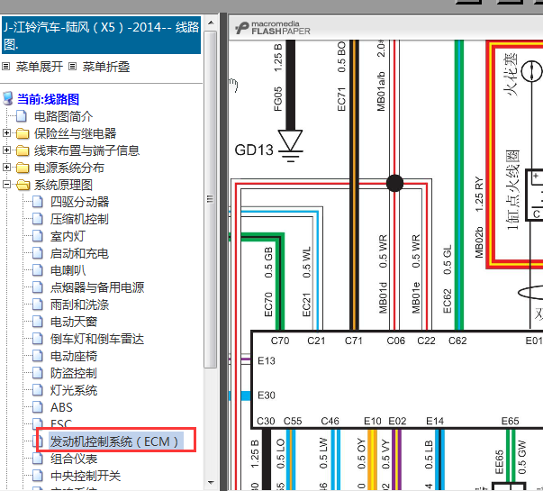Click the 线束布置与端子信息 folder icon
Screen dimensions: 543x491
pyautogui.click(x=23, y=150)
